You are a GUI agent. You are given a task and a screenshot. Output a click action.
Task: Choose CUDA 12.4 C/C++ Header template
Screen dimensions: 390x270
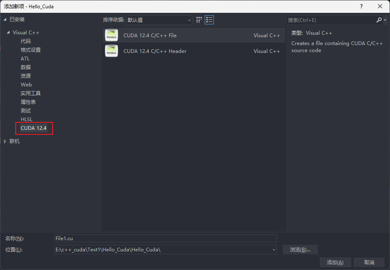tap(194, 51)
